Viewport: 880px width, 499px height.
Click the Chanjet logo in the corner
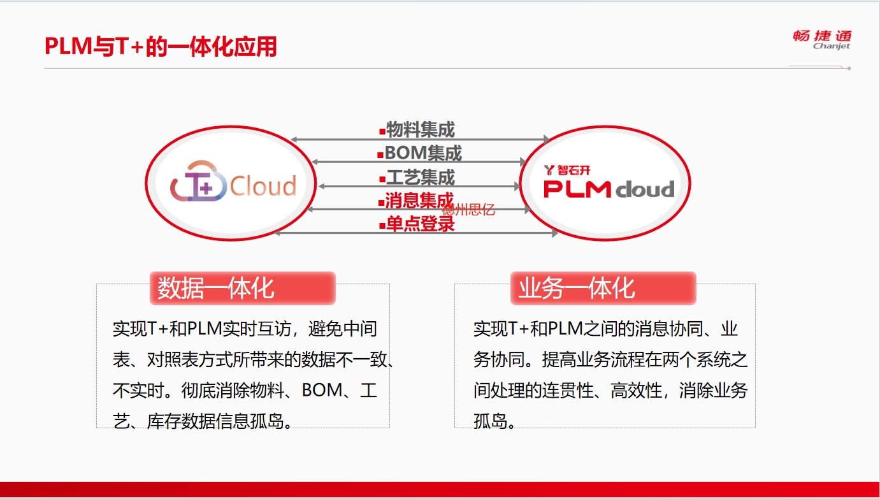click(x=821, y=40)
